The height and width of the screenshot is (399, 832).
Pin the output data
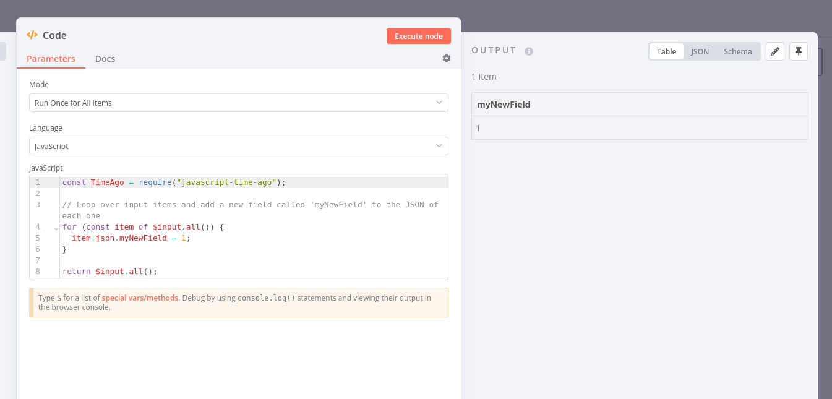[x=799, y=51]
